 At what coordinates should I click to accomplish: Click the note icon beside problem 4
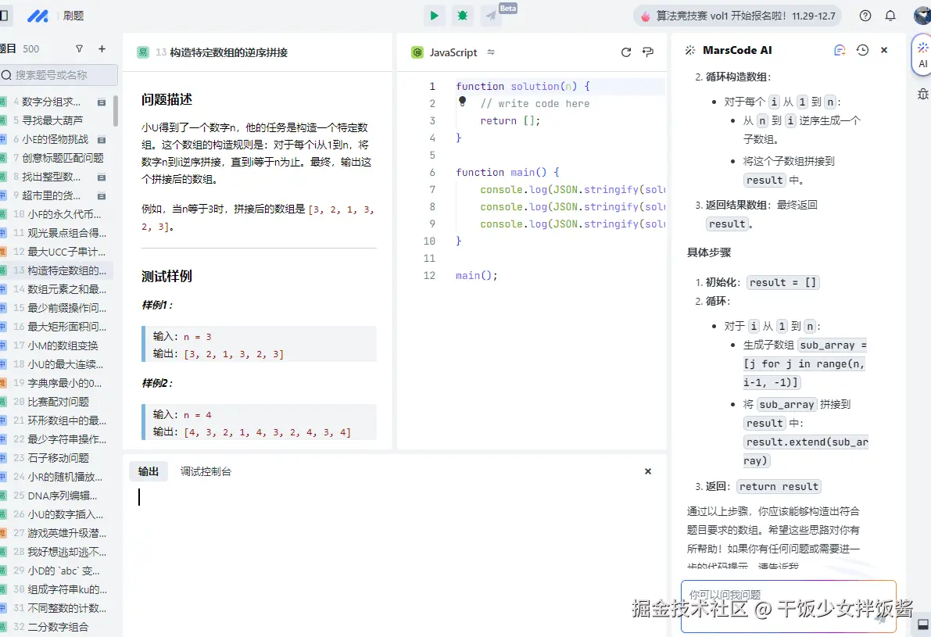point(102,102)
